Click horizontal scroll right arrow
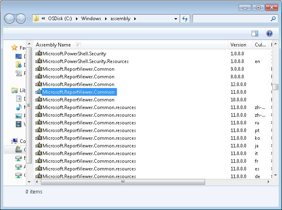The width and height of the screenshot is (282, 210). pos(268,182)
